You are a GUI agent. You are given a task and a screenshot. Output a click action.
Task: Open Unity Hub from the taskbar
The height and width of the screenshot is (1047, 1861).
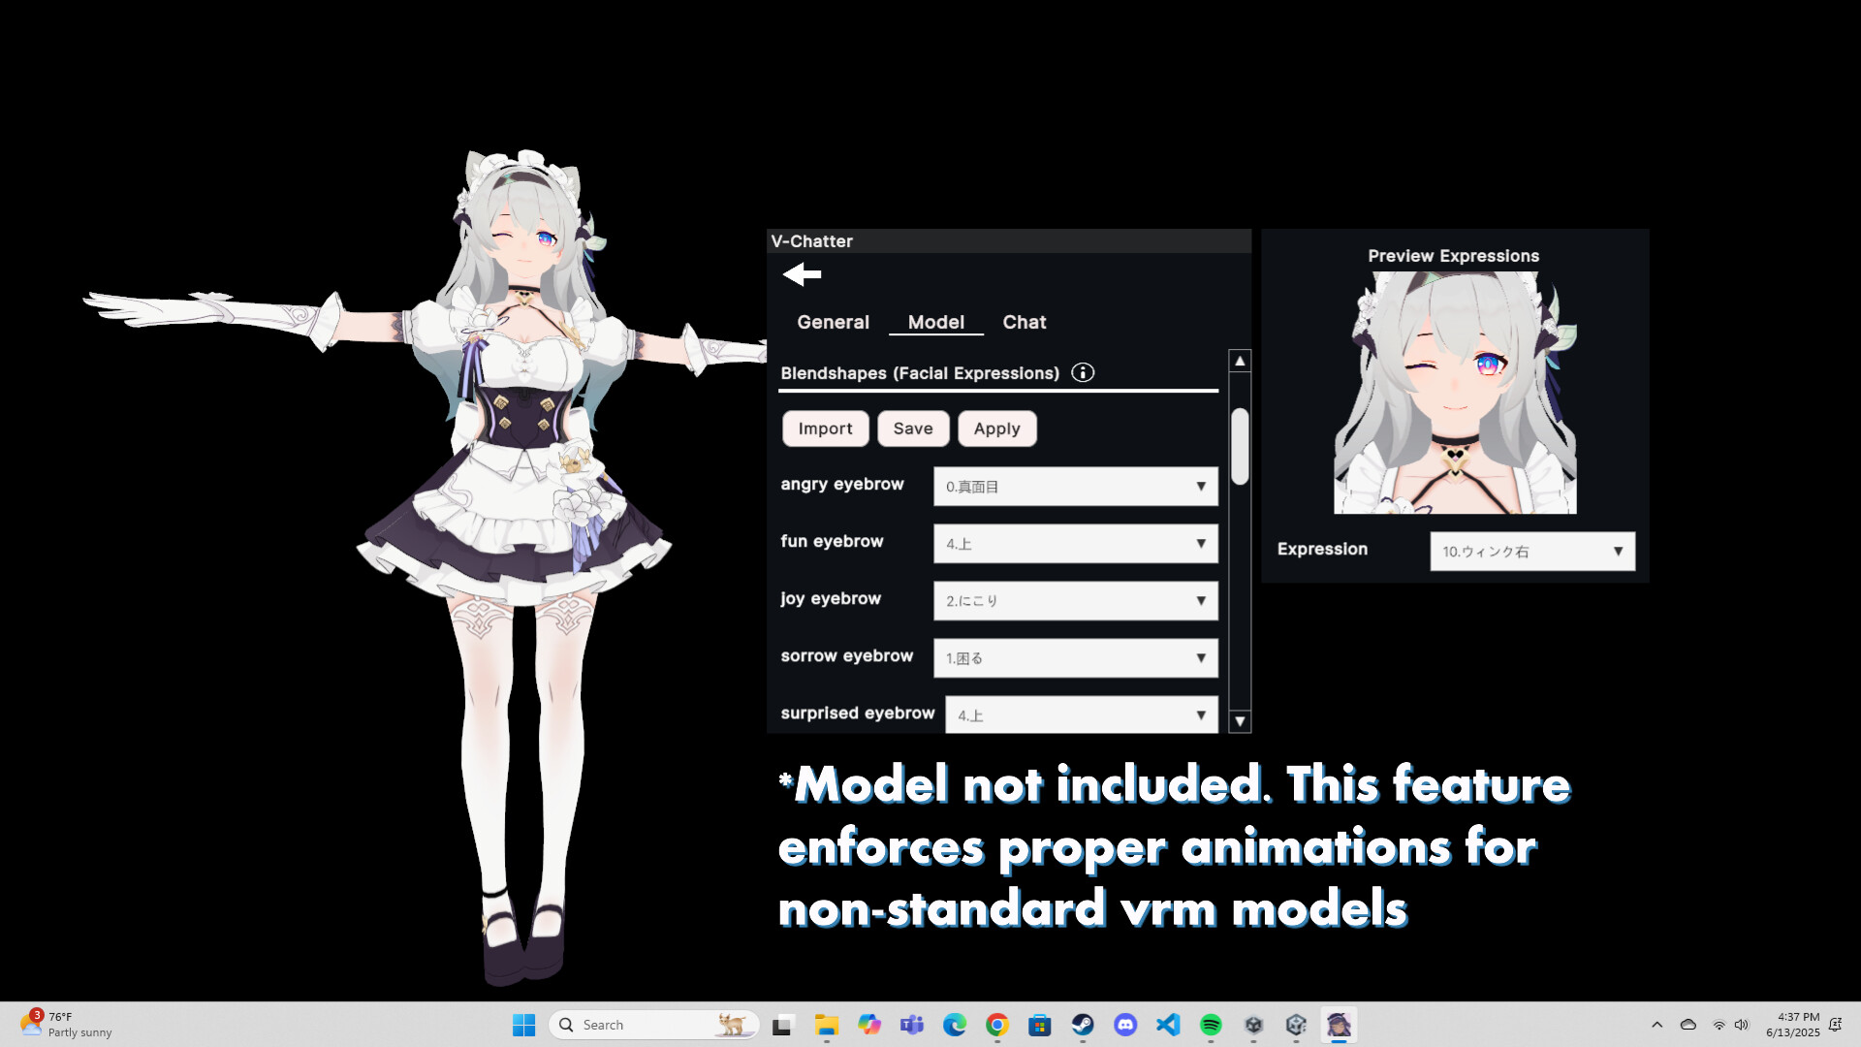[1296, 1025]
